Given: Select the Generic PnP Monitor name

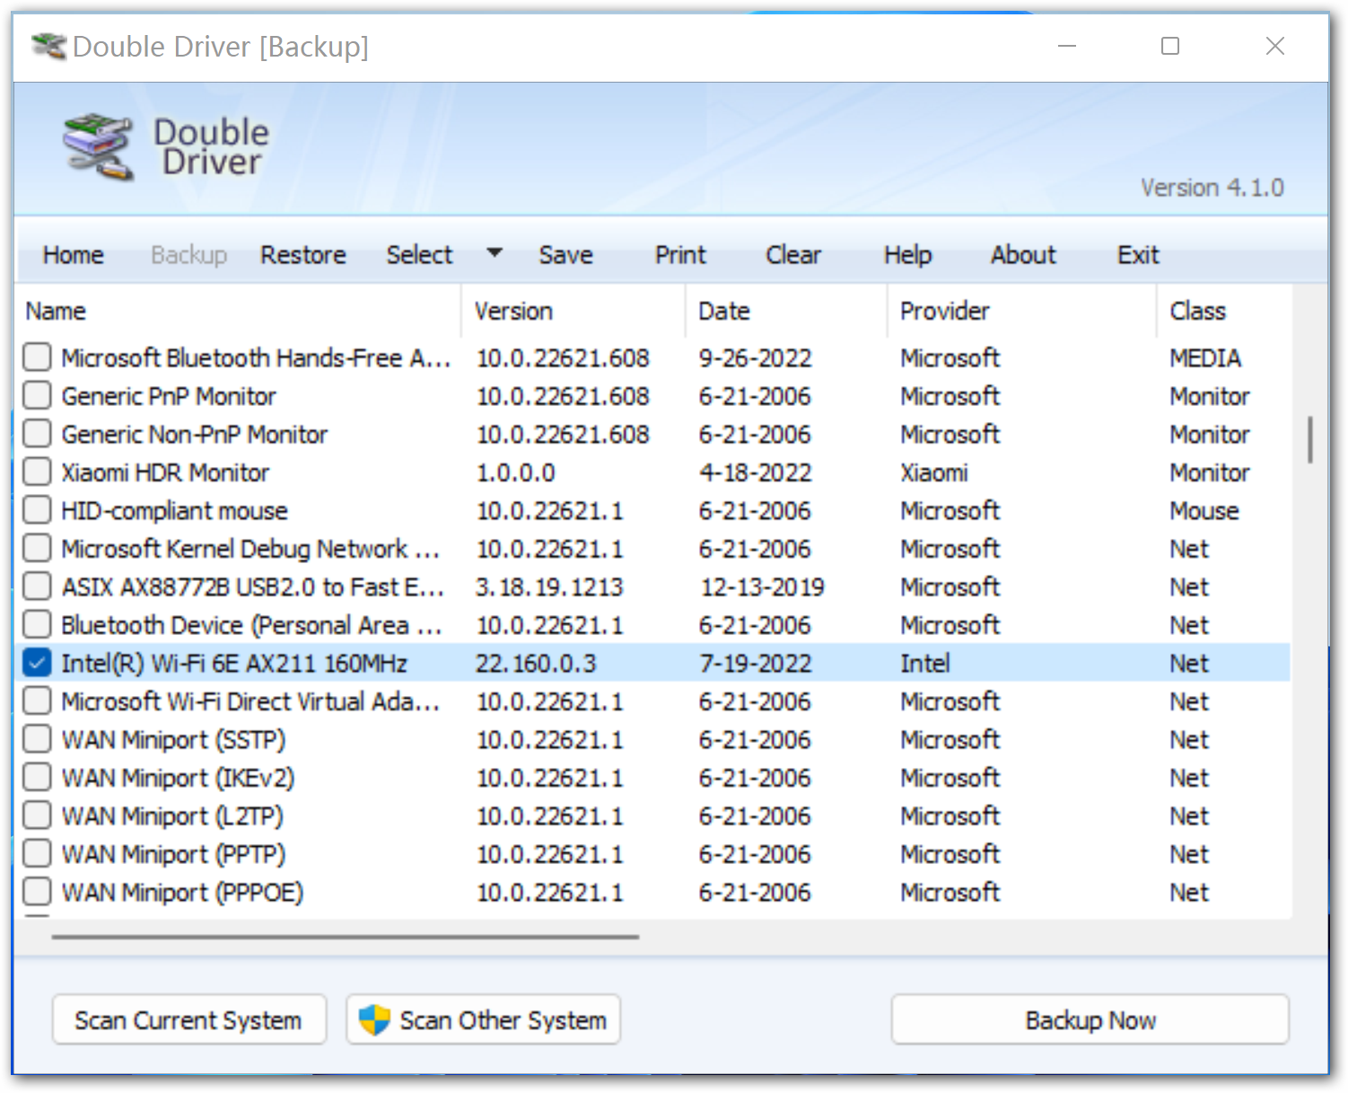Looking at the screenshot, I should pyautogui.click(x=169, y=396).
